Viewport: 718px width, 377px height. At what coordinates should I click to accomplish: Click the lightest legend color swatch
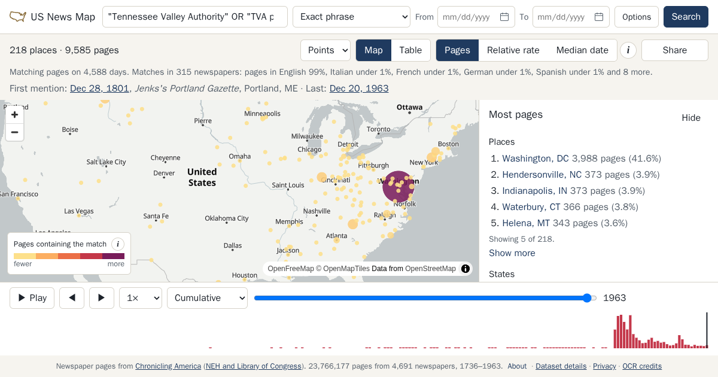coord(25,256)
